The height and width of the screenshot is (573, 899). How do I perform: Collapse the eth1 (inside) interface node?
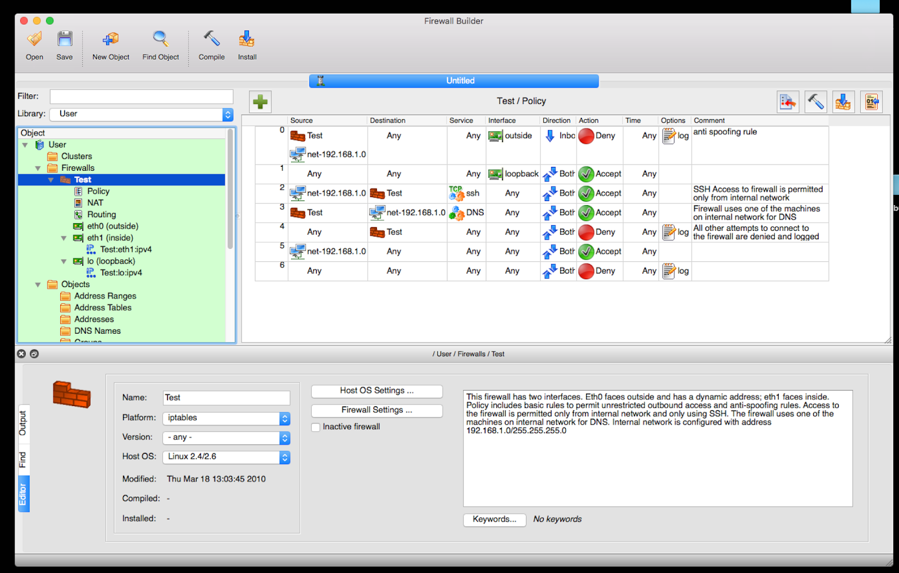click(63, 238)
